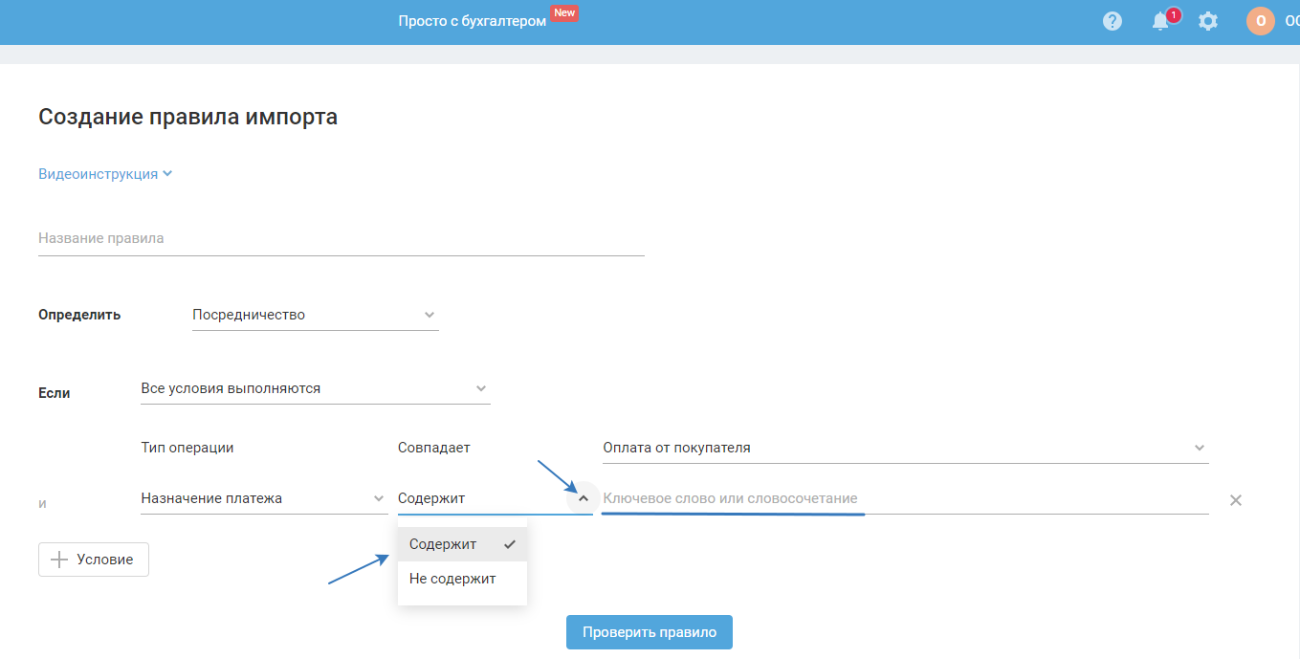Choose the Не содержит option
This screenshot has width=1300, height=659.
click(452, 579)
